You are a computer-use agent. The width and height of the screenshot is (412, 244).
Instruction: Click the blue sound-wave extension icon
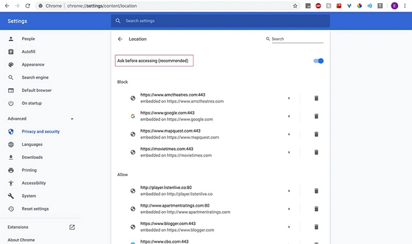[x=370, y=6]
